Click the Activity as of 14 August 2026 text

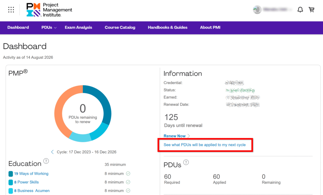[28, 57]
